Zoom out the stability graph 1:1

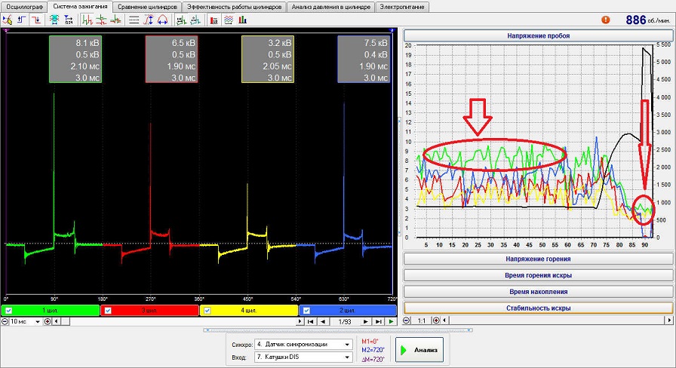pos(407,320)
